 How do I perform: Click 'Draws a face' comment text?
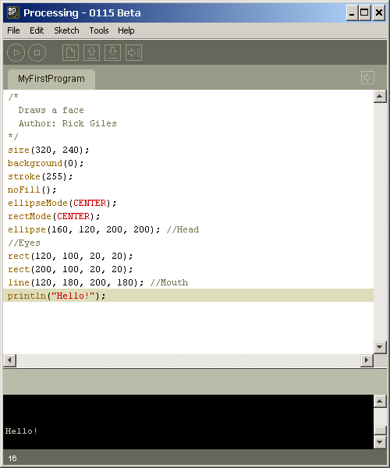click(x=51, y=110)
